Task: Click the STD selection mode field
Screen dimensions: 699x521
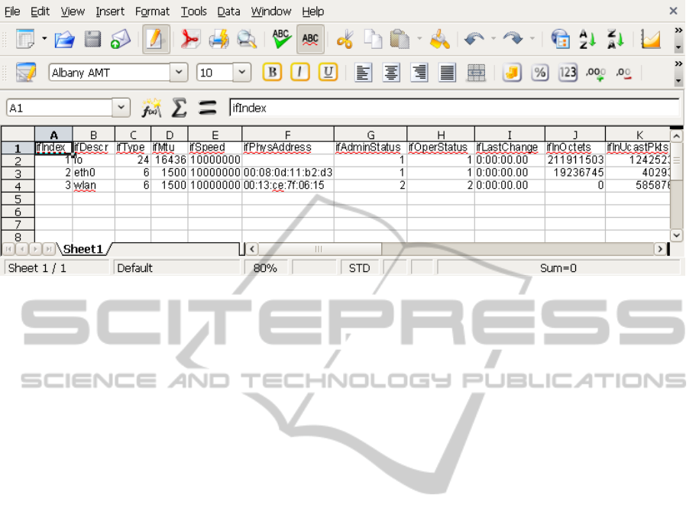Action: 359,268
